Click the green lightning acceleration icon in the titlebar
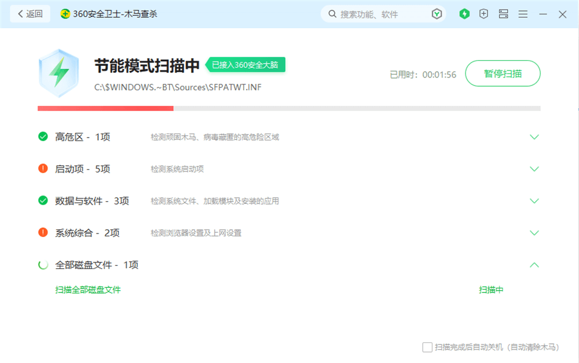 464,13
